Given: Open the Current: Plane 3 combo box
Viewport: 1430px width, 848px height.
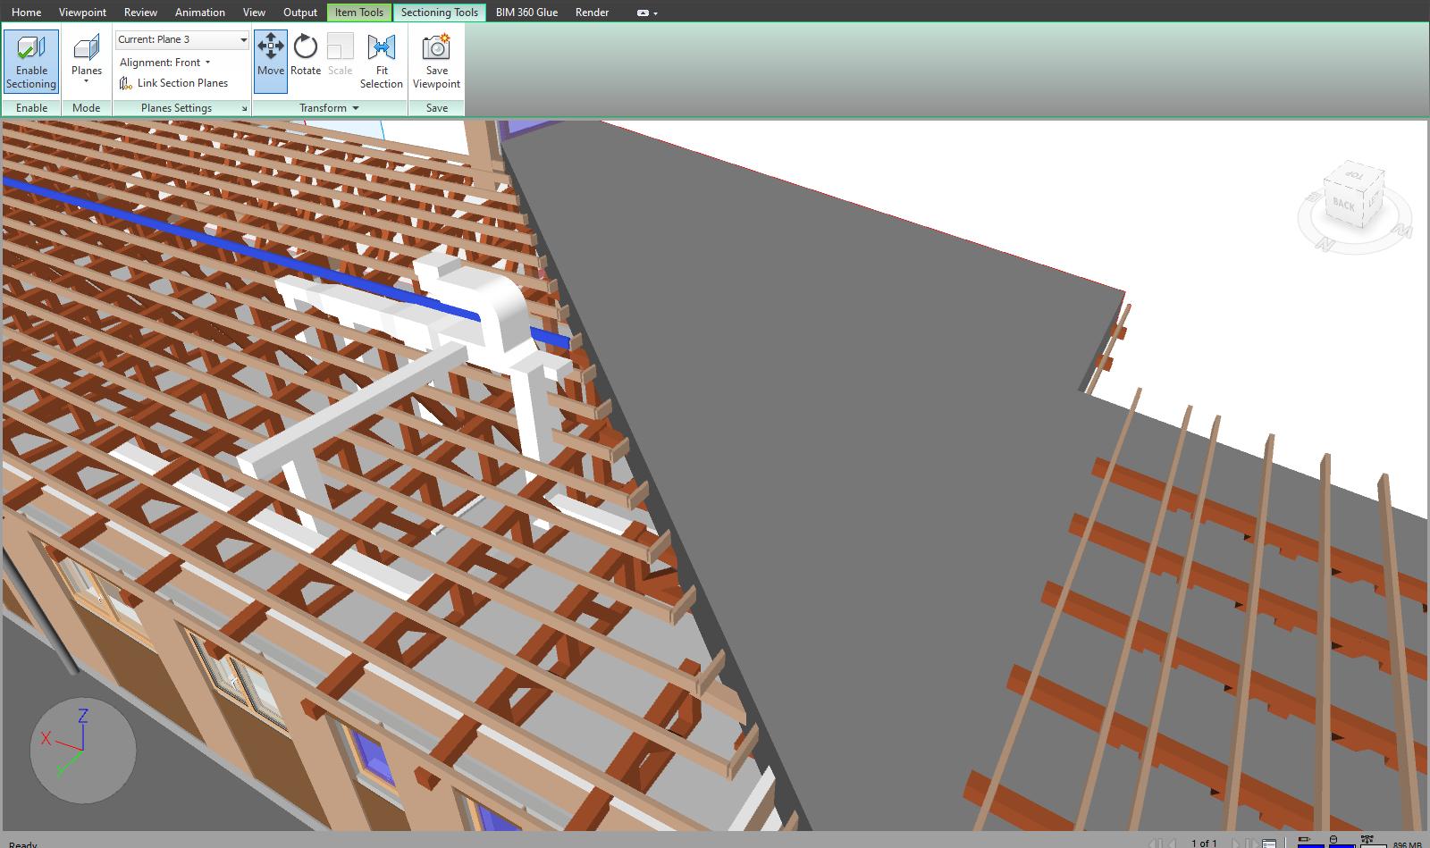Looking at the screenshot, I should 182,39.
